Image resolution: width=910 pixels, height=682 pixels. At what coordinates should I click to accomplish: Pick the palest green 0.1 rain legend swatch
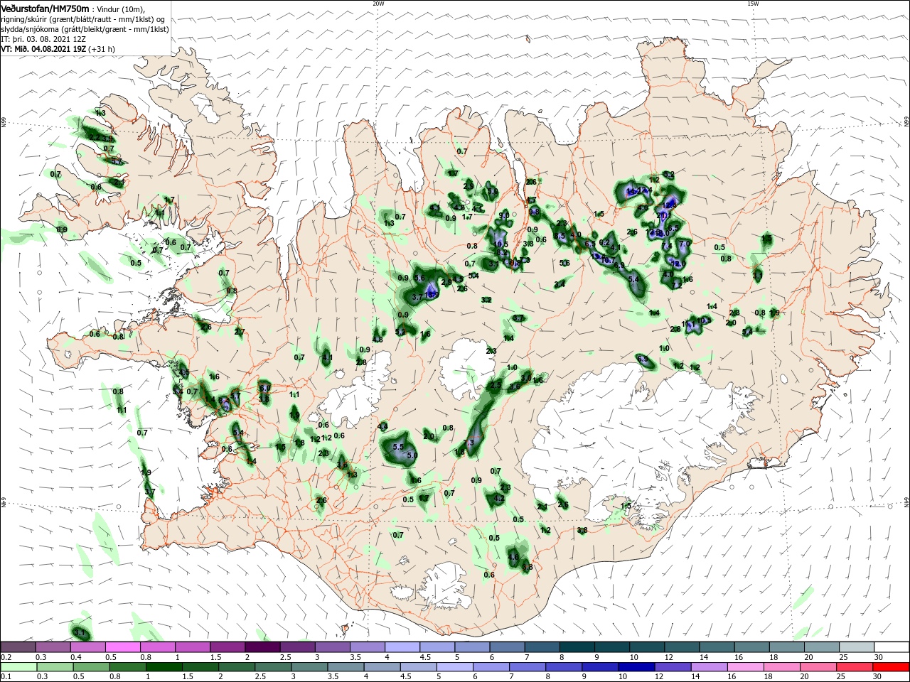18,667
